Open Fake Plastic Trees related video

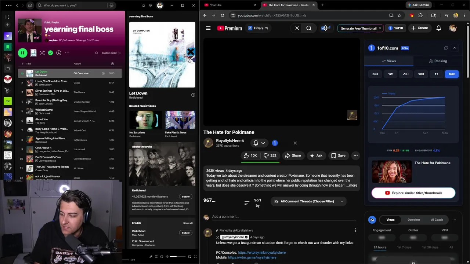pos(180,124)
